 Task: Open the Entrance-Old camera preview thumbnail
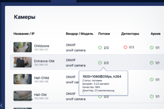point(22,63)
